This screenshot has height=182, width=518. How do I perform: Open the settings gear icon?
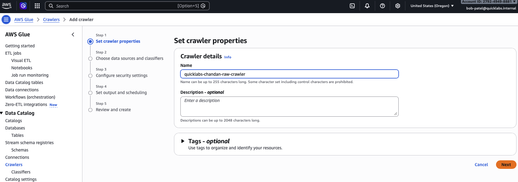coord(398,6)
